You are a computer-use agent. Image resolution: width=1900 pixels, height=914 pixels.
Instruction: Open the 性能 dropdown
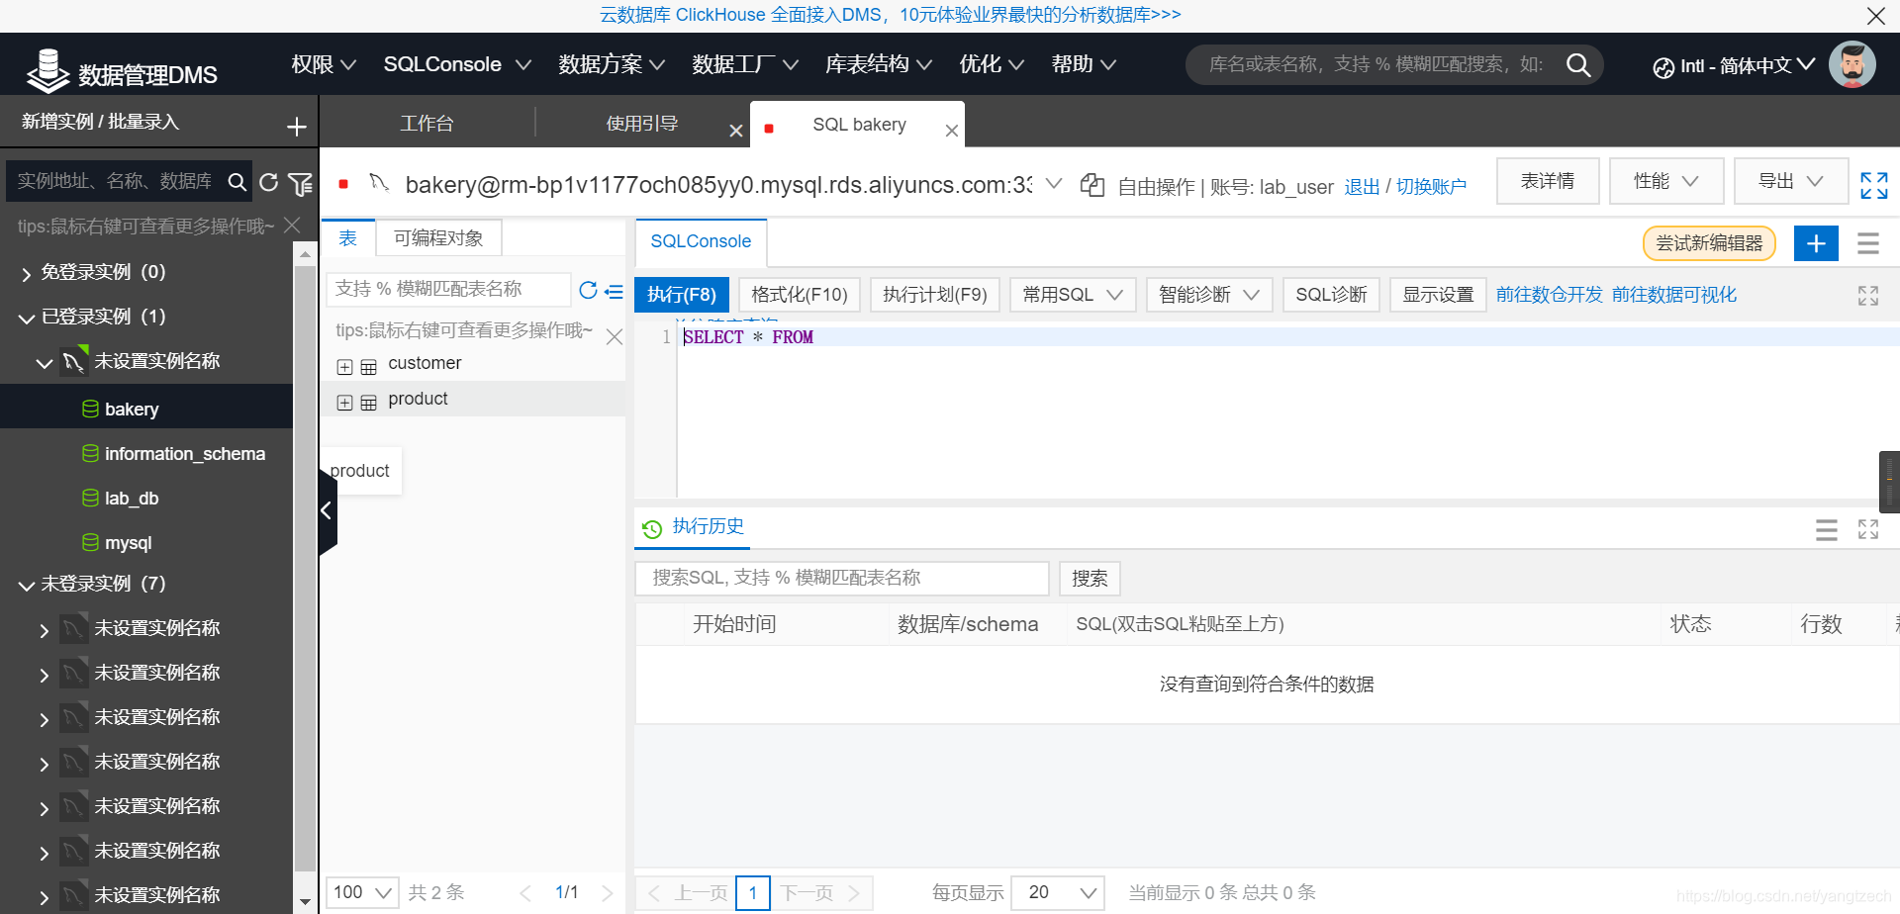(x=1666, y=181)
